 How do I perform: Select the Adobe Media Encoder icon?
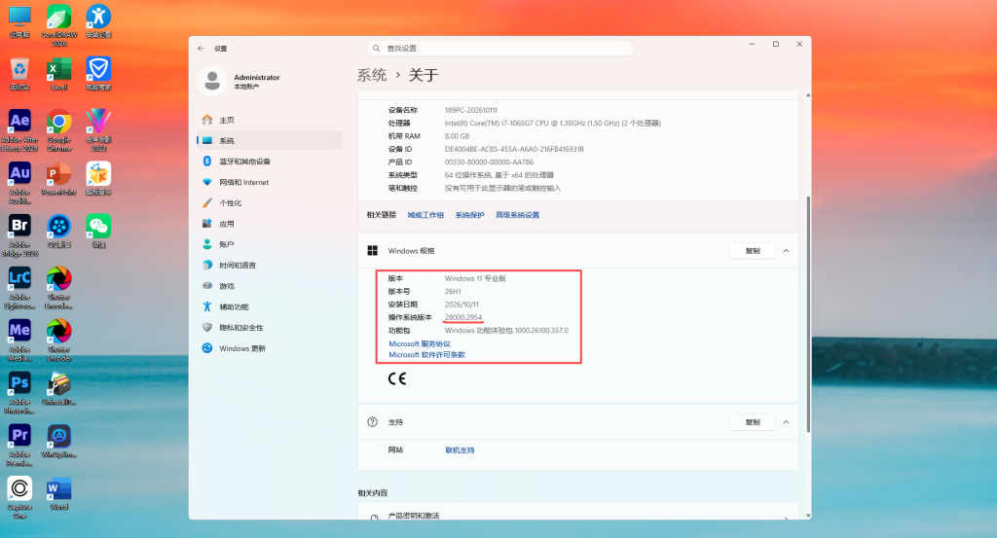pyautogui.click(x=19, y=341)
